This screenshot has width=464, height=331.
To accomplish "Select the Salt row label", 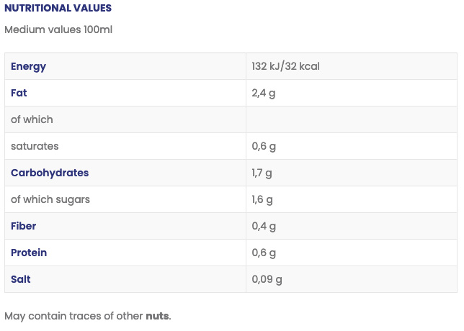I will [21, 279].
